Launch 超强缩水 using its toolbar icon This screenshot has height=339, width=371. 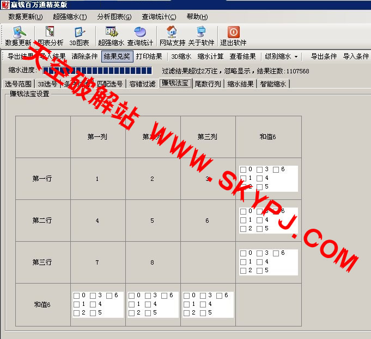[x=111, y=33]
